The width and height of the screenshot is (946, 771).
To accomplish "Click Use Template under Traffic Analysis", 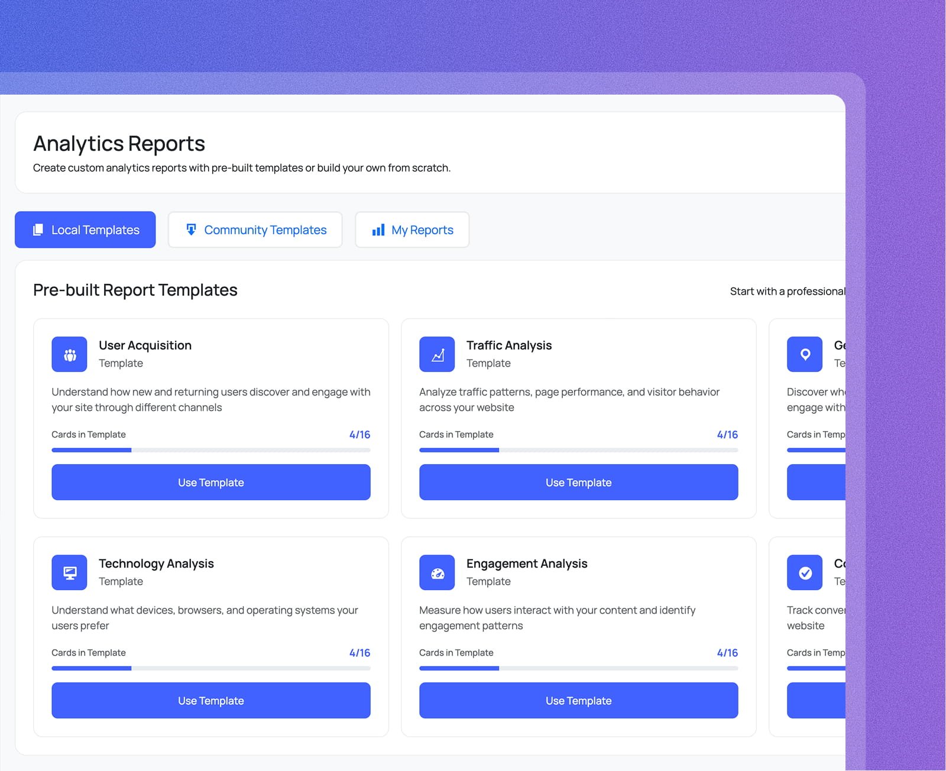I will pos(578,482).
